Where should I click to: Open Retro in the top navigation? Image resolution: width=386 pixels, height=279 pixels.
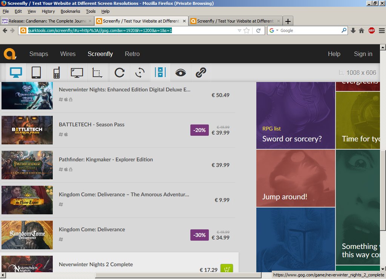[132, 54]
